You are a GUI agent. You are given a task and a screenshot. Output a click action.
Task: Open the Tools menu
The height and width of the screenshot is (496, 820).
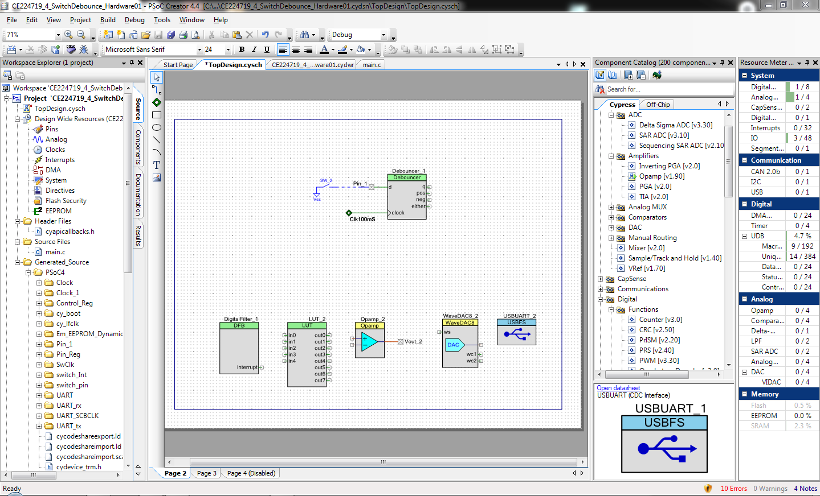[162, 20]
